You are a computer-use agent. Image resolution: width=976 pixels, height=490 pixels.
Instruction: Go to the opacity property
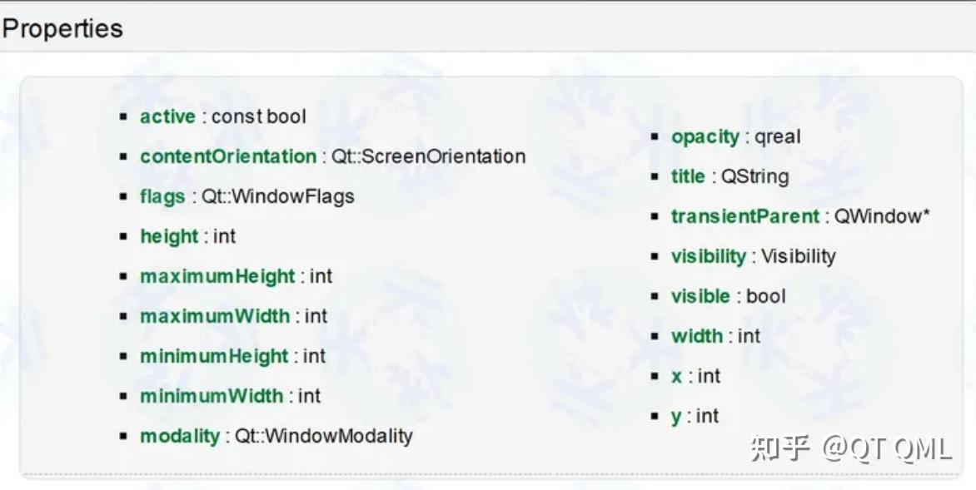coord(705,136)
